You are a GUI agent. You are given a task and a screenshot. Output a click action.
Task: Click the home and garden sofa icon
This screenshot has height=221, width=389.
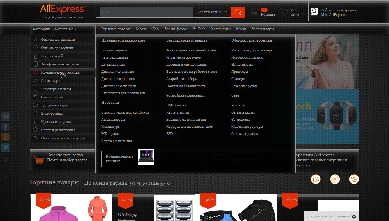click(x=35, y=105)
